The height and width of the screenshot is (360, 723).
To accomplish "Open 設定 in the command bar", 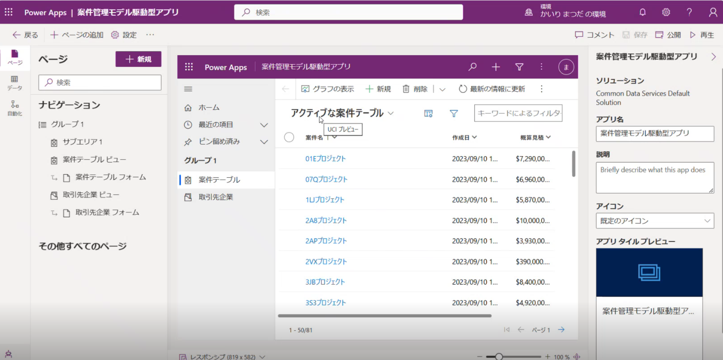I will point(124,35).
